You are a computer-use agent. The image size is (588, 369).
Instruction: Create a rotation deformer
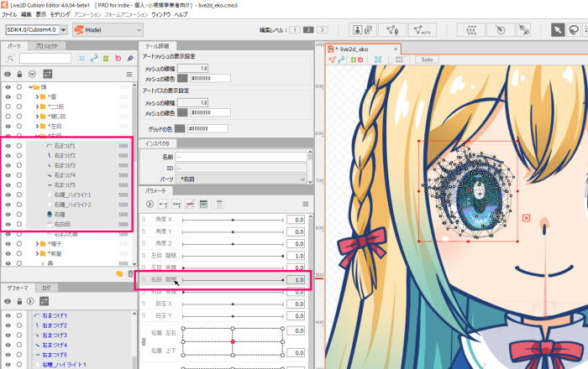click(x=501, y=30)
